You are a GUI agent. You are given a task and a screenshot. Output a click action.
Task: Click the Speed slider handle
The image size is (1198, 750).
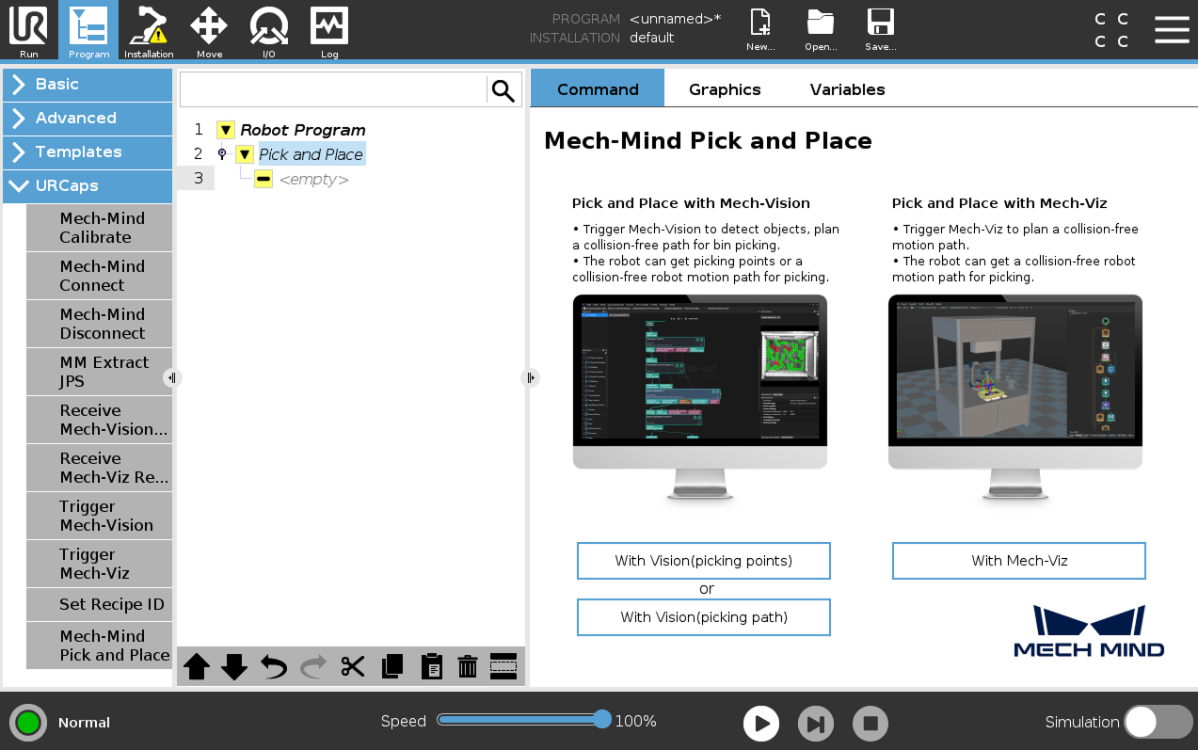602,720
